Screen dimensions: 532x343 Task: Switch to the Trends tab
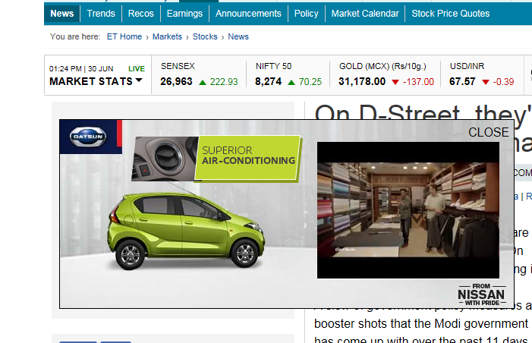point(101,14)
